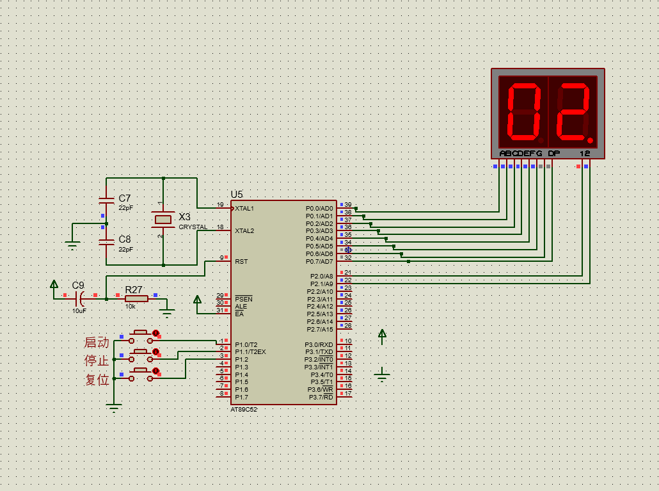The width and height of the screenshot is (659, 491).
Task: Click the 7-segment display digit showing 2
Action: [x=574, y=112]
